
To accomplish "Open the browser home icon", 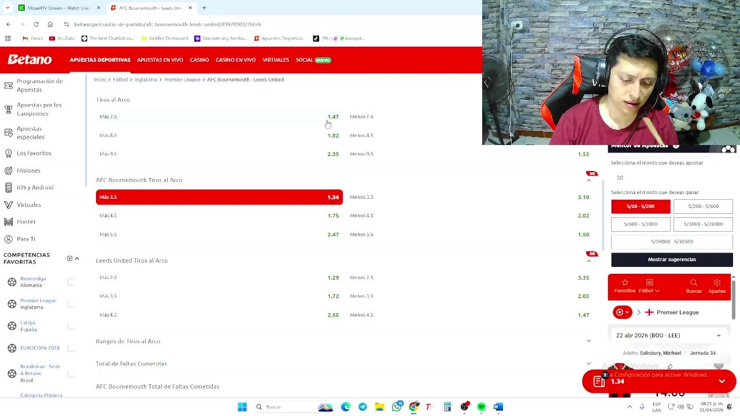I will point(50,24).
